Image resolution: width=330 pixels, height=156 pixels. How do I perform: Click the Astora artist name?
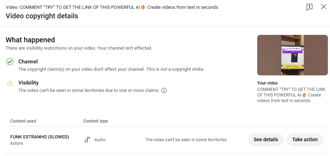[16, 143]
